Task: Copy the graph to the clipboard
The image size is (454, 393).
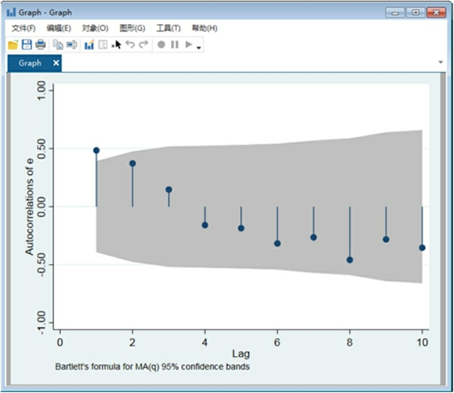Action: pos(58,45)
